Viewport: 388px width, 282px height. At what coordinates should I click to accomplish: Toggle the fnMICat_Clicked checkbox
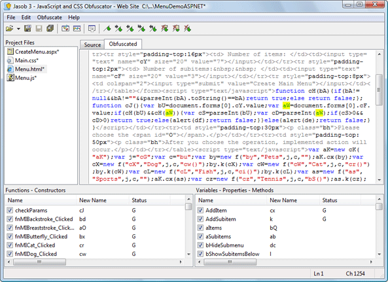[10, 245]
